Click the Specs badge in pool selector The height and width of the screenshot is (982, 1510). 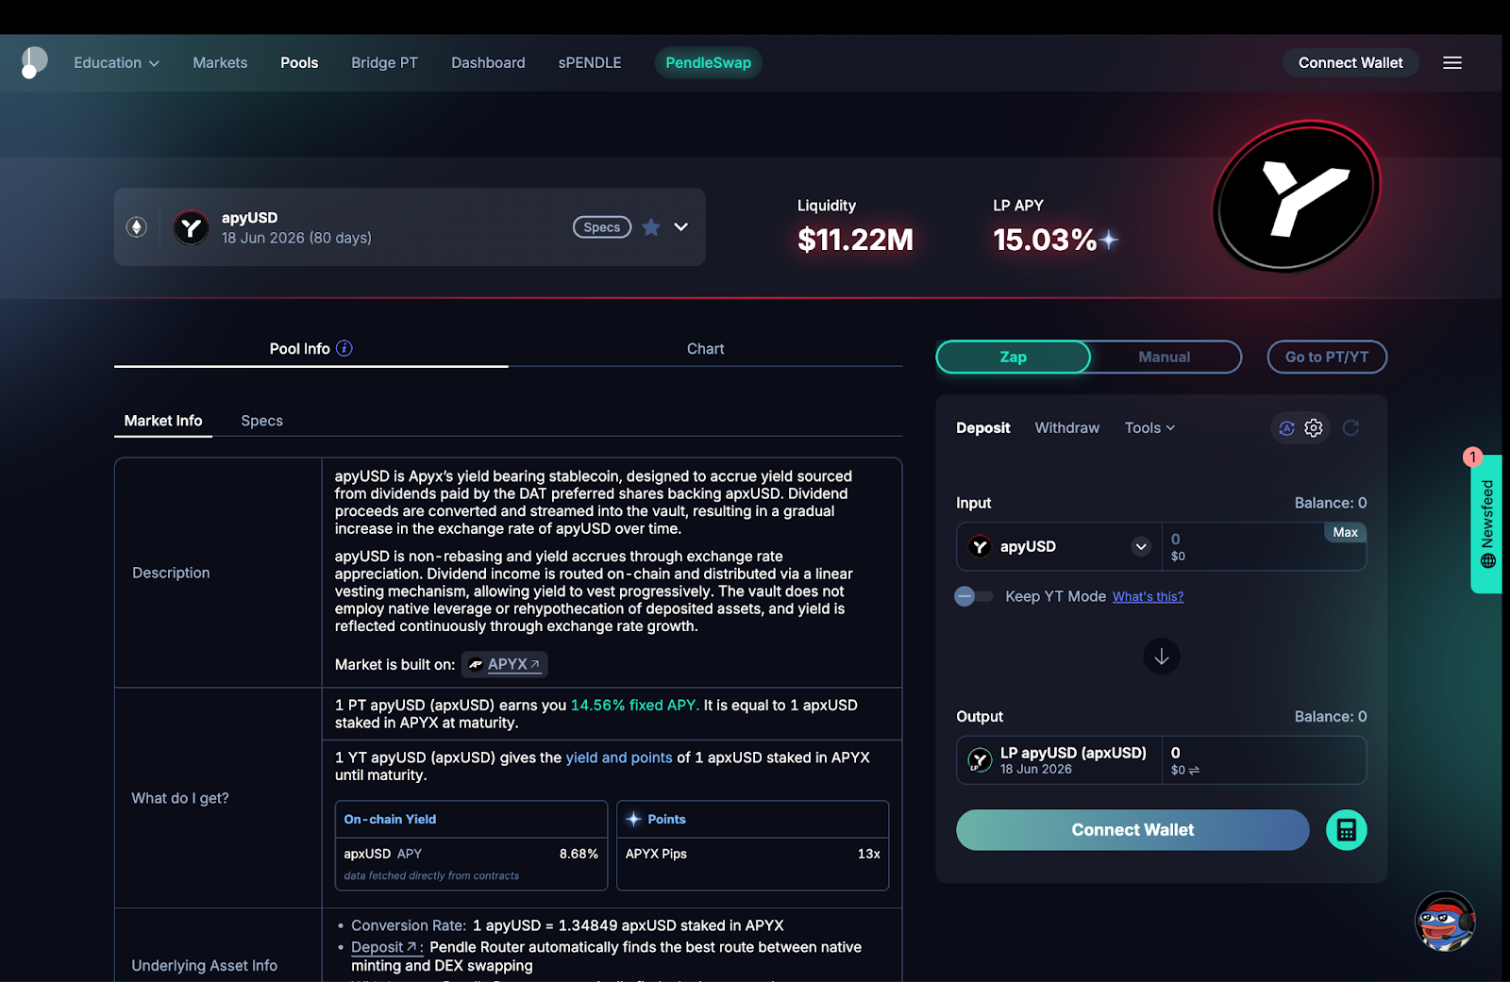point(602,227)
